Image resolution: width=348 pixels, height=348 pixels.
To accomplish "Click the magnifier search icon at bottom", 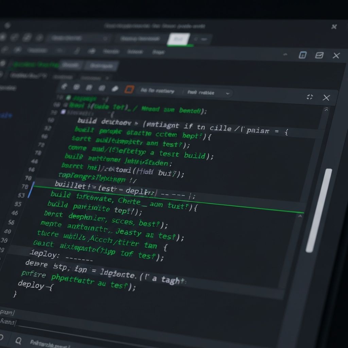I will [x=18, y=339].
